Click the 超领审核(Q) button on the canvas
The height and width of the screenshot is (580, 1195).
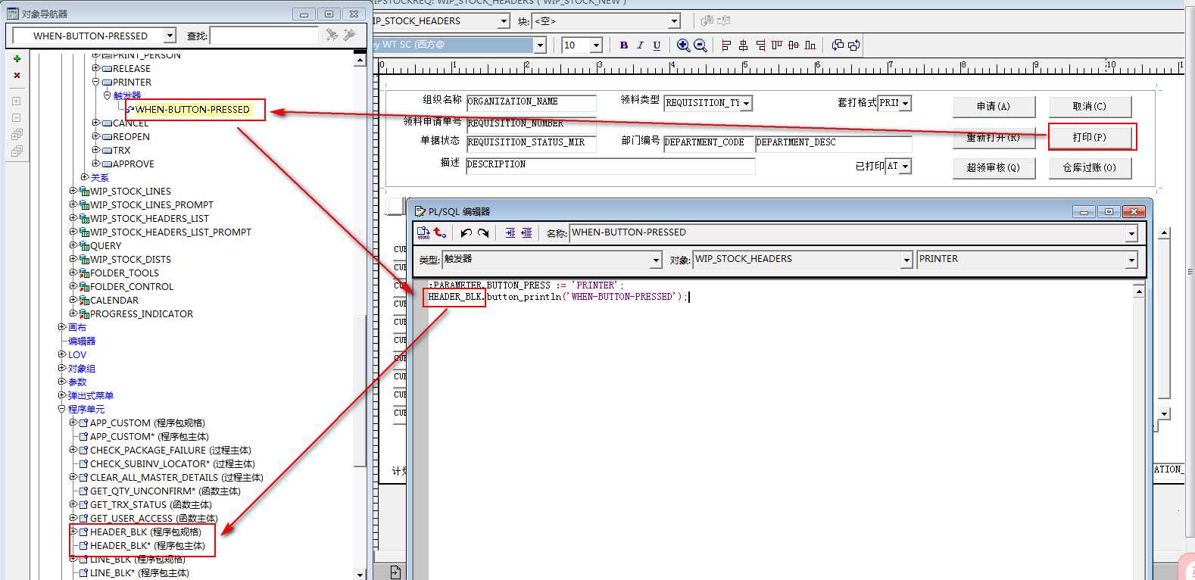993,167
